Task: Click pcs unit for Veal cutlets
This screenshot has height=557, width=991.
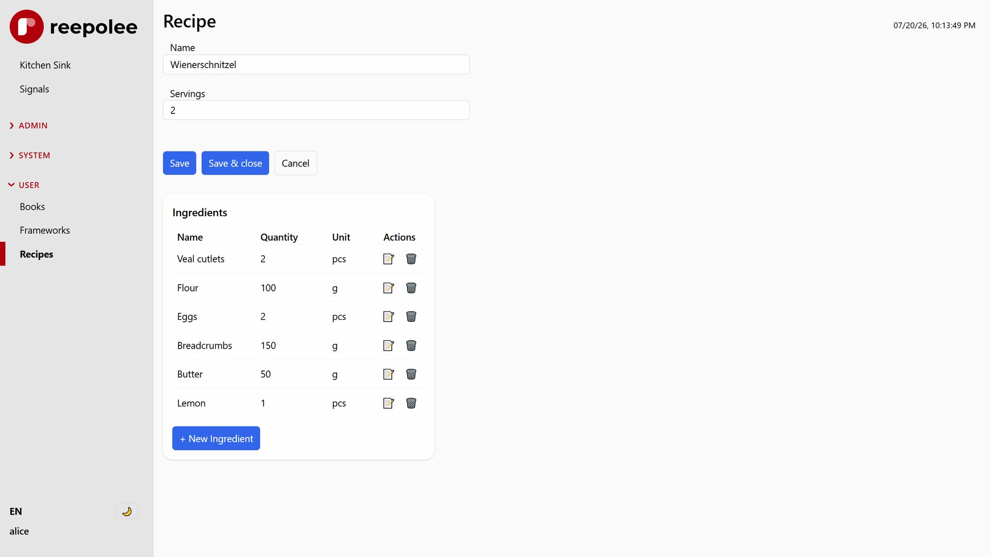Action: coord(339,259)
